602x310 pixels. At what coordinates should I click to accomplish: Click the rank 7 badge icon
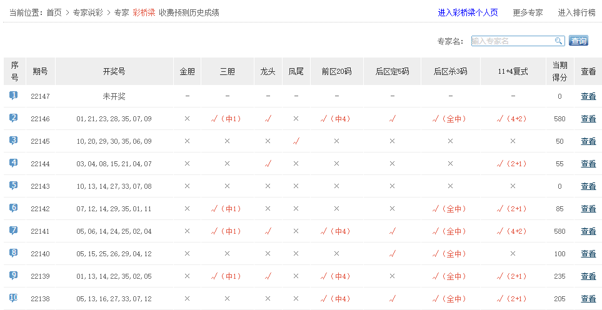[14, 231]
